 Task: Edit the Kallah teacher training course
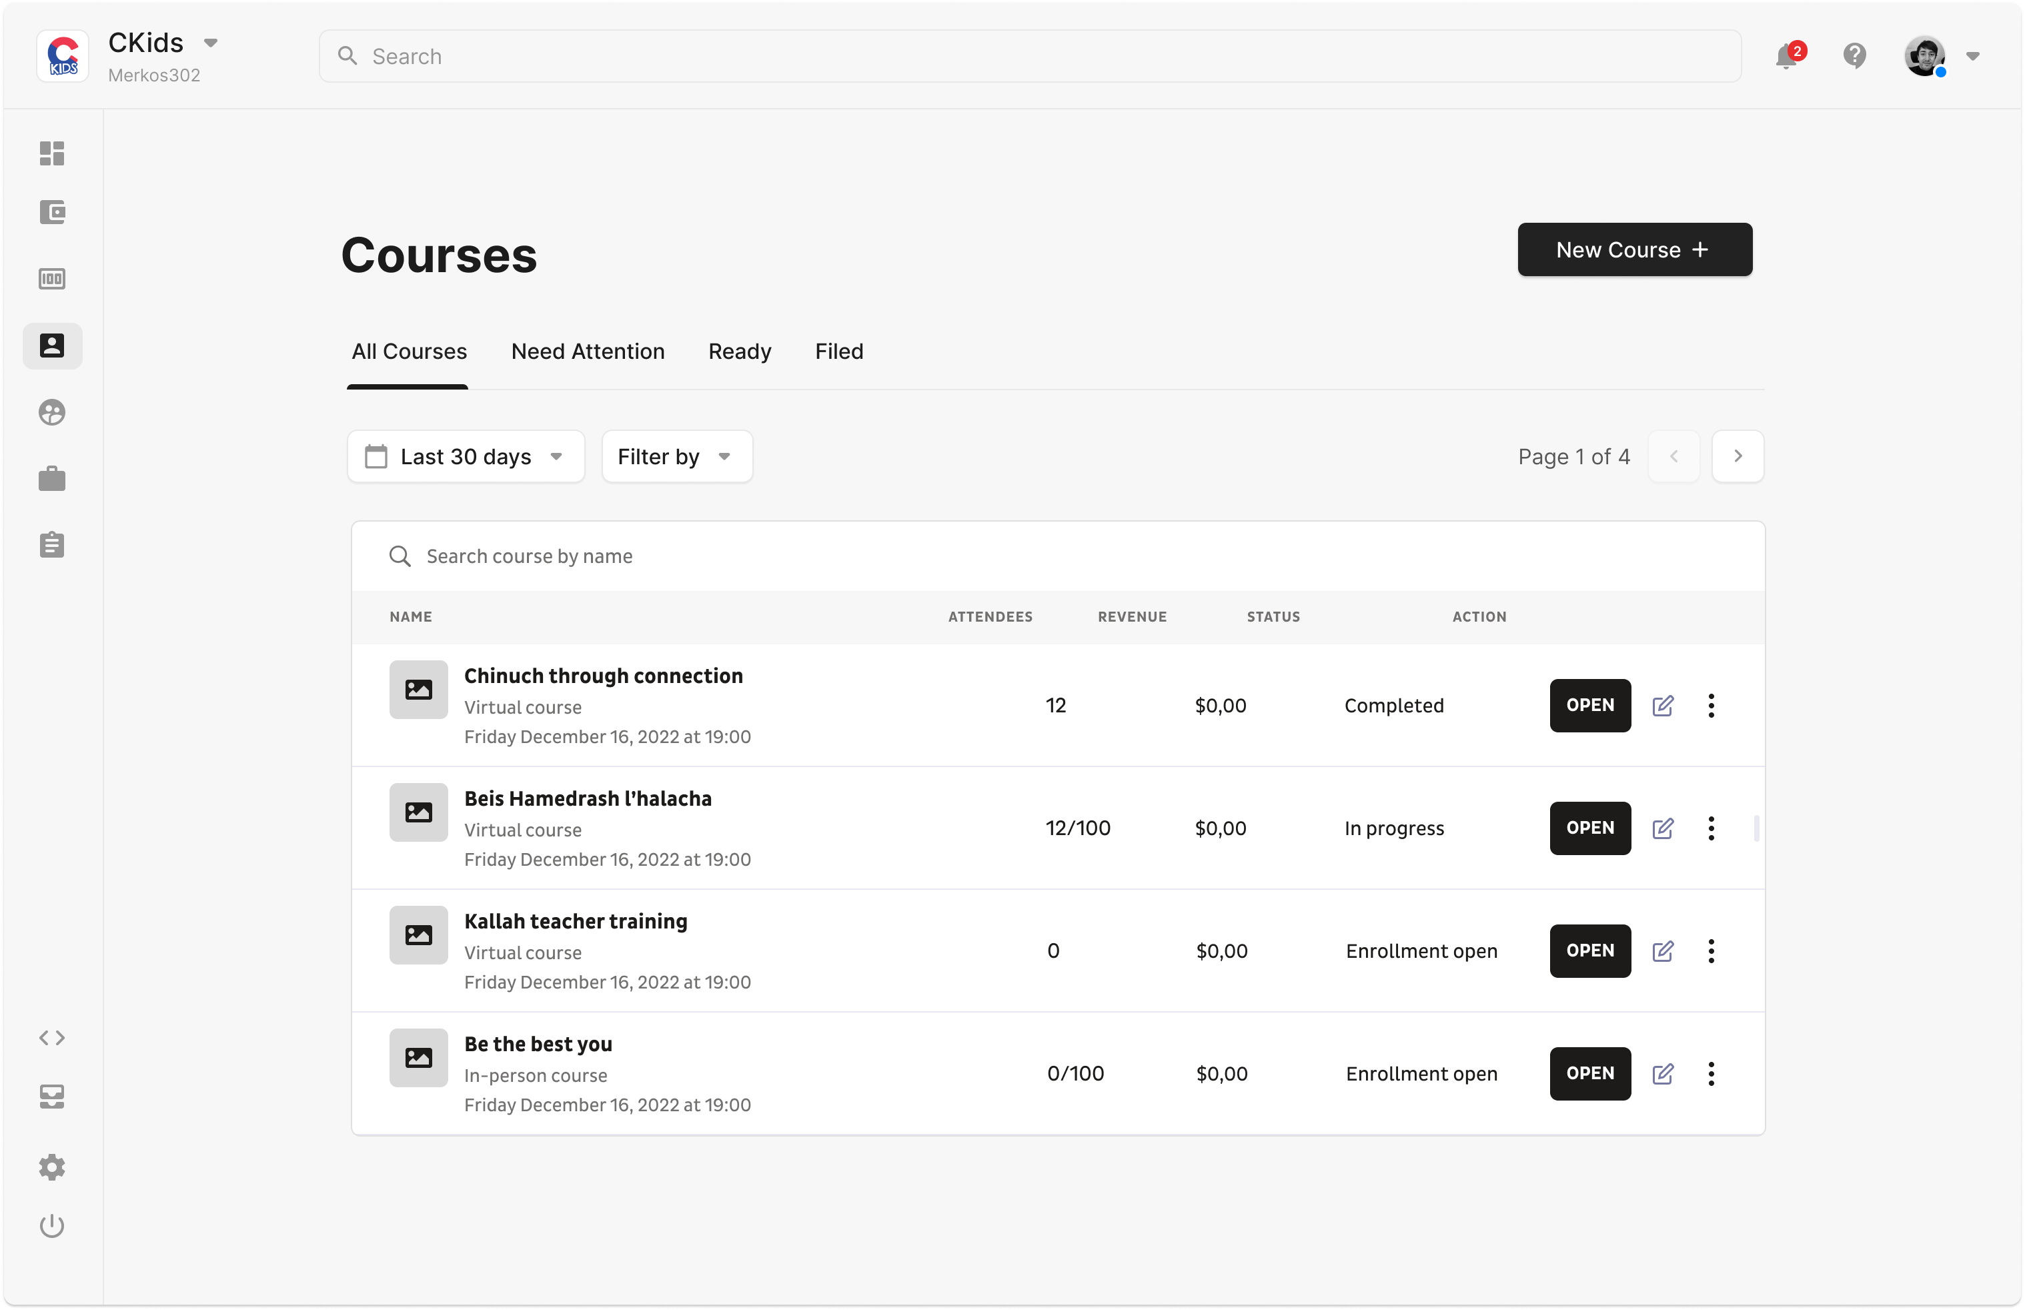(x=1663, y=950)
